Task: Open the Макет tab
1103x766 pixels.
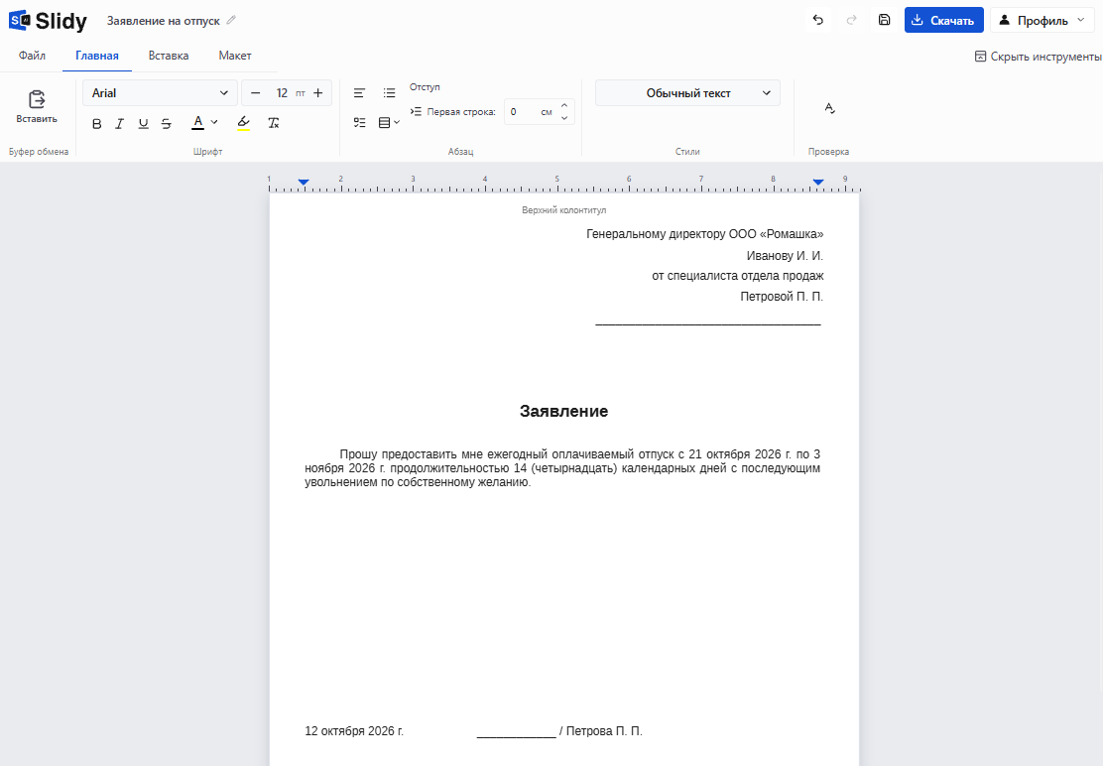Action: [235, 56]
